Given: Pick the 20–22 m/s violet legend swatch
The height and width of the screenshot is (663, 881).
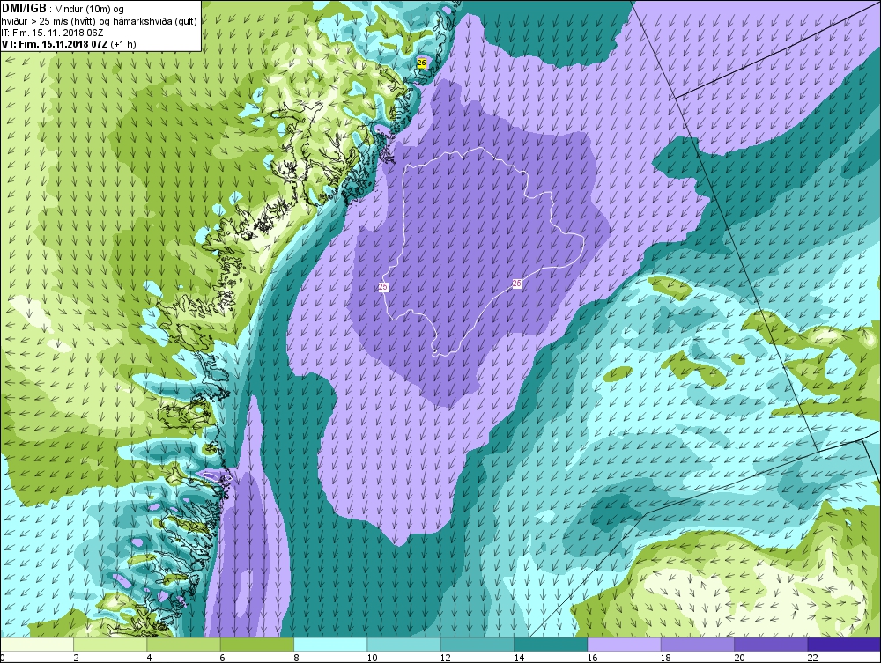Looking at the screenshot, I should [771, 645].
